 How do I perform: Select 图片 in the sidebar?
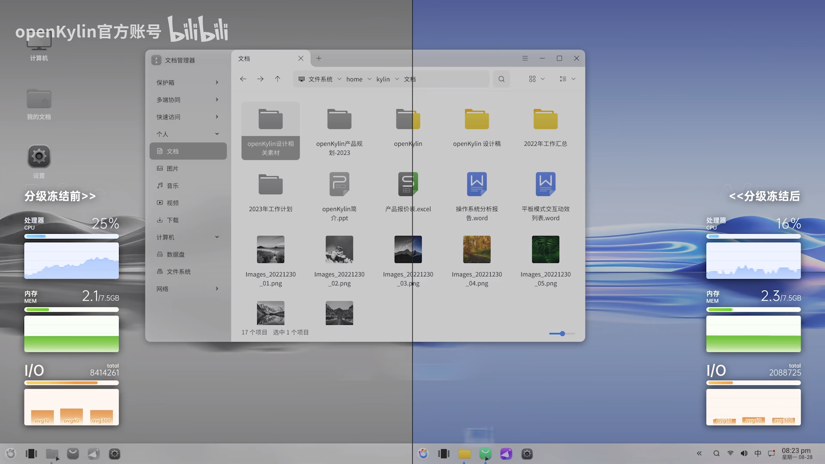[173, 168]
